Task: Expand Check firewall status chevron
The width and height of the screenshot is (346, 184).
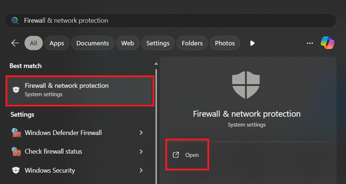Action: 141,151
